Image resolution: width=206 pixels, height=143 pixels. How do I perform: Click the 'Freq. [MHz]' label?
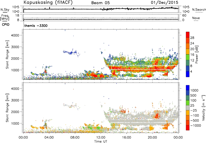pos(5,17)
